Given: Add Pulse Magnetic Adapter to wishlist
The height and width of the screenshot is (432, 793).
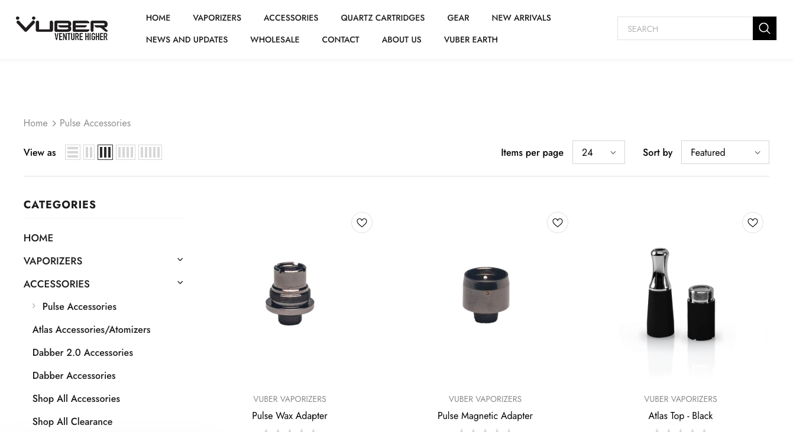Looking at the screenshot, I should click(x=557, y=222).
